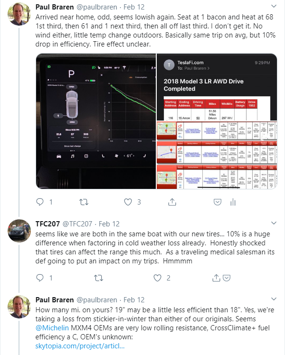
Task: Reply to Paul Braren's first tweet
Action: tap(40, 202)
